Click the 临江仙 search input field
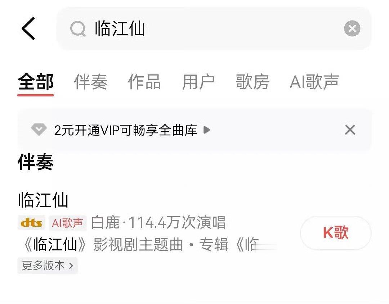Image resolution: width=389 pixels, height=304 pixels. tap(214, 28)
